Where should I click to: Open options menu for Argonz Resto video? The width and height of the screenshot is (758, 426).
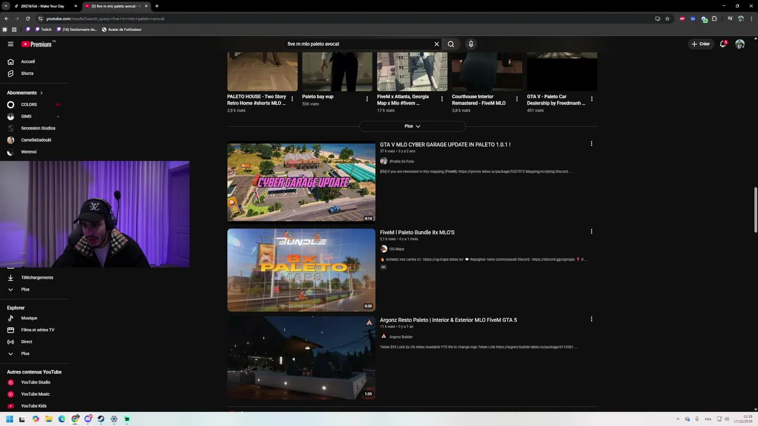click(591, 319)
